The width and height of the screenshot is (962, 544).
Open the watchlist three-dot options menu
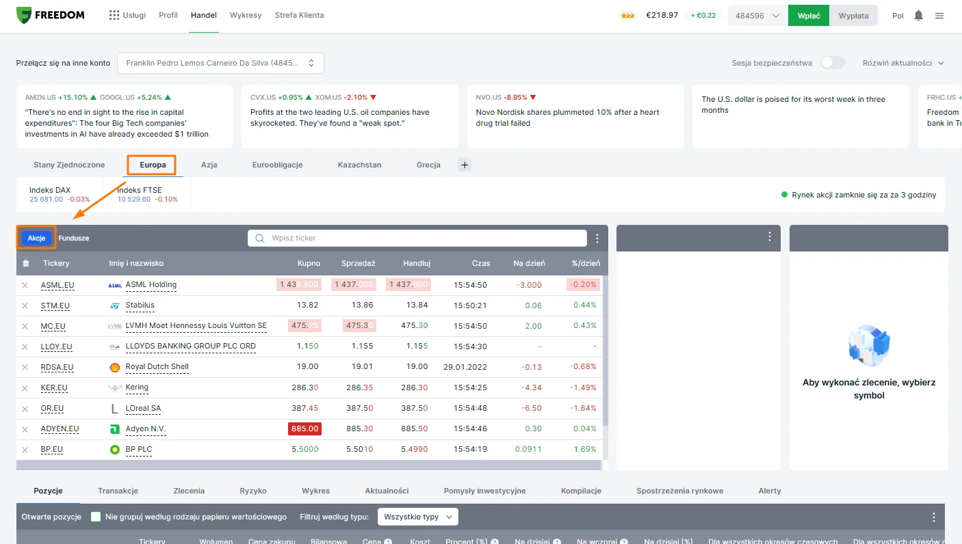coord(597,239)
